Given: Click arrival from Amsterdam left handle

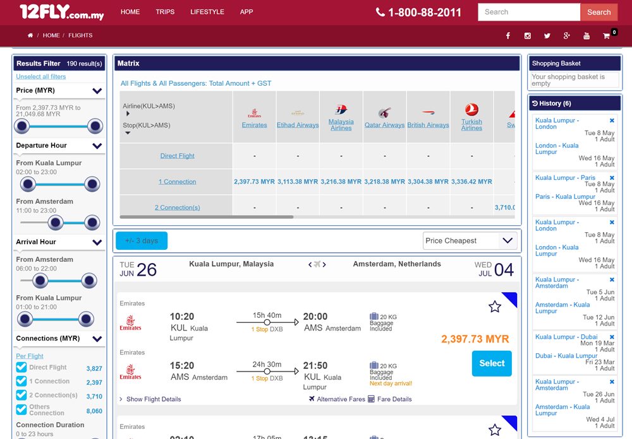Looking at the screenshot, I should [x=40, y=281].
